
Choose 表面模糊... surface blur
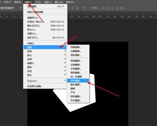point(78,61)
